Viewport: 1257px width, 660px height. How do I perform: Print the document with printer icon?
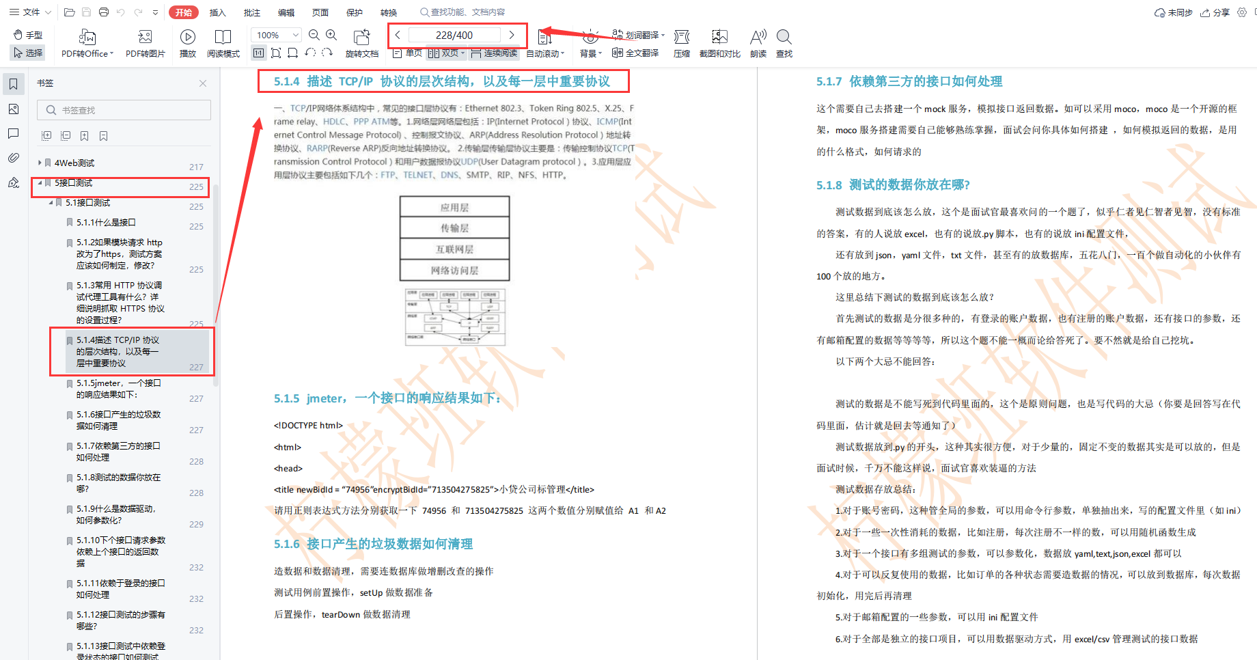[104, 12]
